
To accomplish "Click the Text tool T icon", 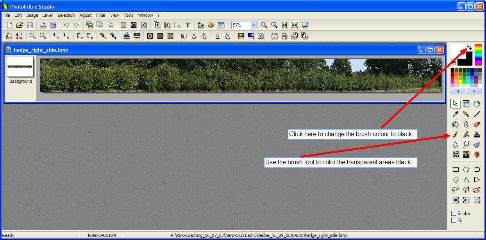I will click(188, 25).
